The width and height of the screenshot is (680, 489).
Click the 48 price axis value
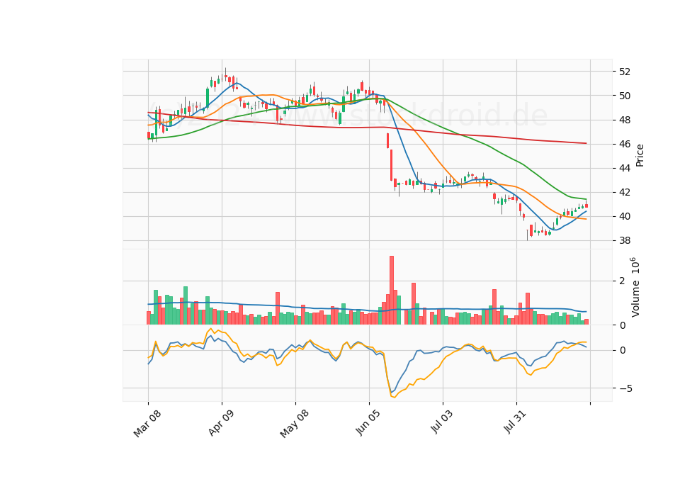coord(625,120)
